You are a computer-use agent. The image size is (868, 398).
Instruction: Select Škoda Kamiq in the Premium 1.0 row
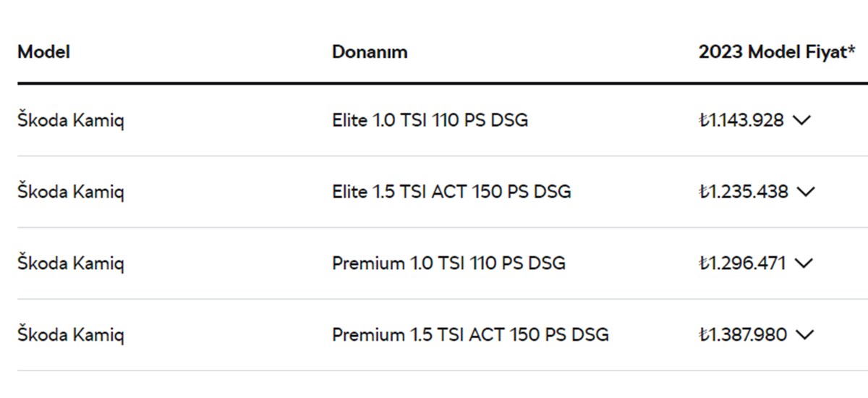(71, 263)
